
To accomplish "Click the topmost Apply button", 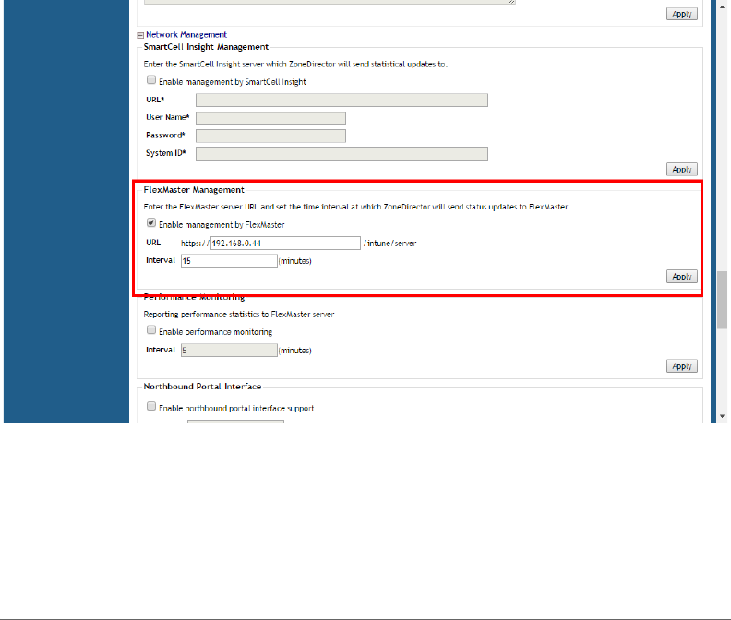I will [x=681, y=14].
